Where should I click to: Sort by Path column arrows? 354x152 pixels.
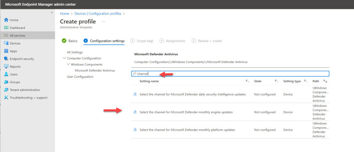pos(325,81)
